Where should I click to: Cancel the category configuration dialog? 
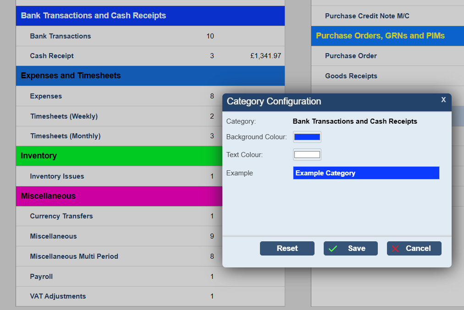click(x=414, y=248)
